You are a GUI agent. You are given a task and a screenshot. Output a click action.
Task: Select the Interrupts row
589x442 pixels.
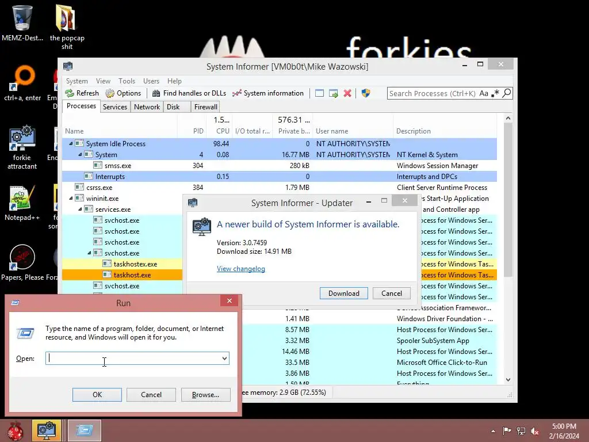(x=280, y=177)
